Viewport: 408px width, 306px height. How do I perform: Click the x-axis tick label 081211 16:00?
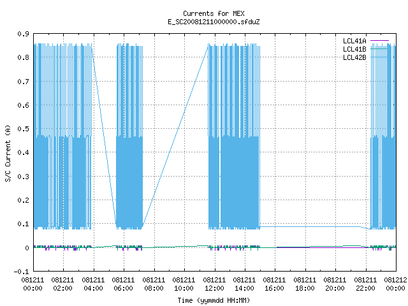(x=275, y=284)
